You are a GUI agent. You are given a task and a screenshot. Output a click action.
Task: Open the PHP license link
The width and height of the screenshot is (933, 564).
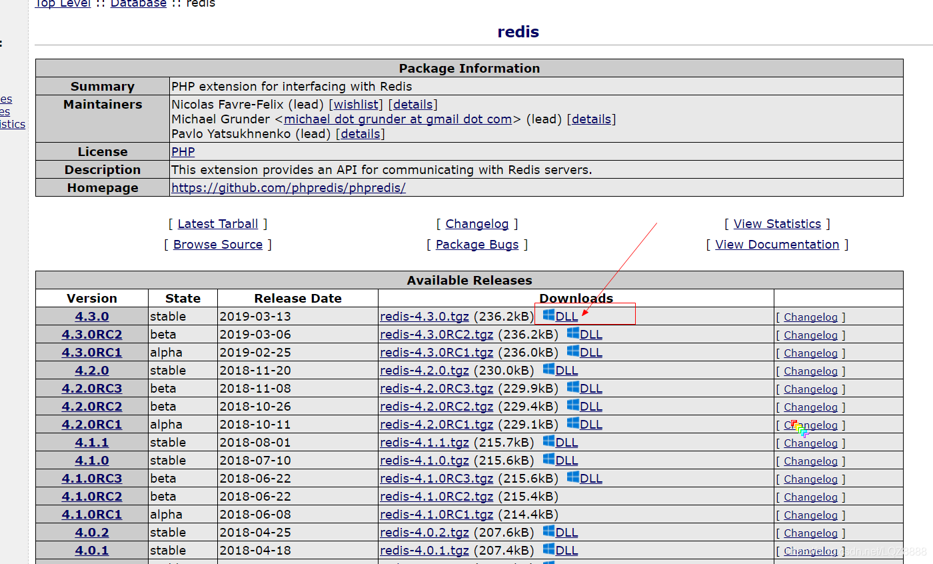(x=183, y=152)
